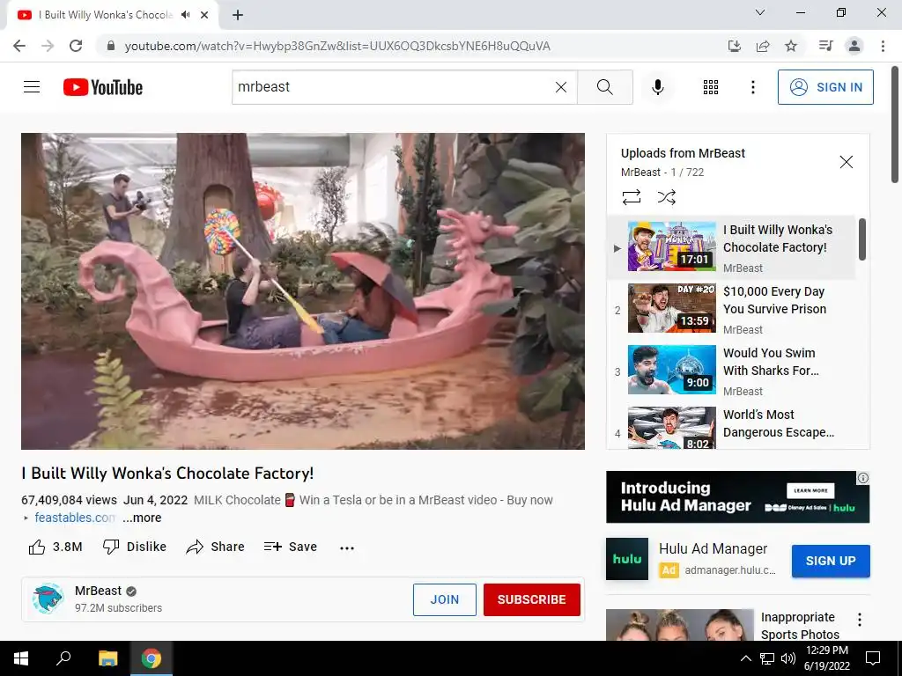Open the MrBeast channel avatar
This screenshot has width=902, height=676.
48,599
